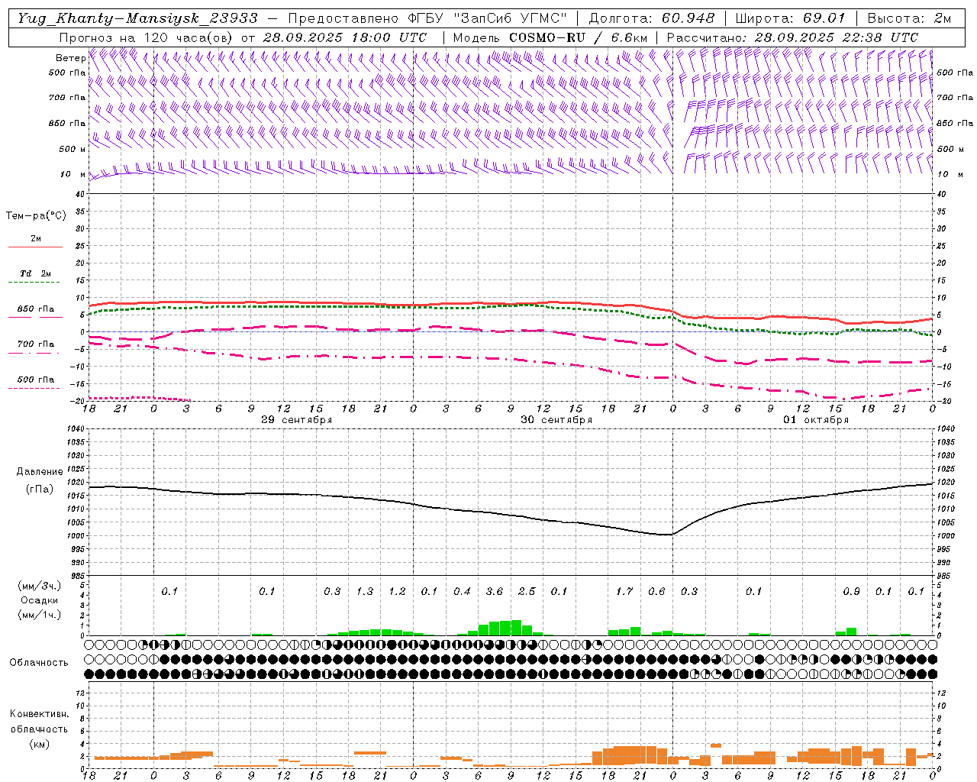Click the date label 30 сентября
The height and width of the screenshot is (782, 977).
coord(556,420)
